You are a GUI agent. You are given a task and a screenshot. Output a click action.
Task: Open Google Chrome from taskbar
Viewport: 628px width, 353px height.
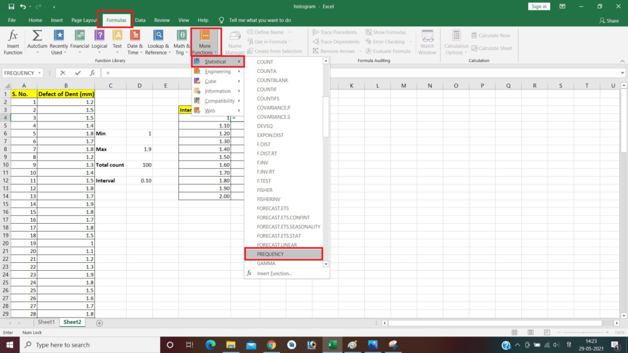click(x=271, y=344)
